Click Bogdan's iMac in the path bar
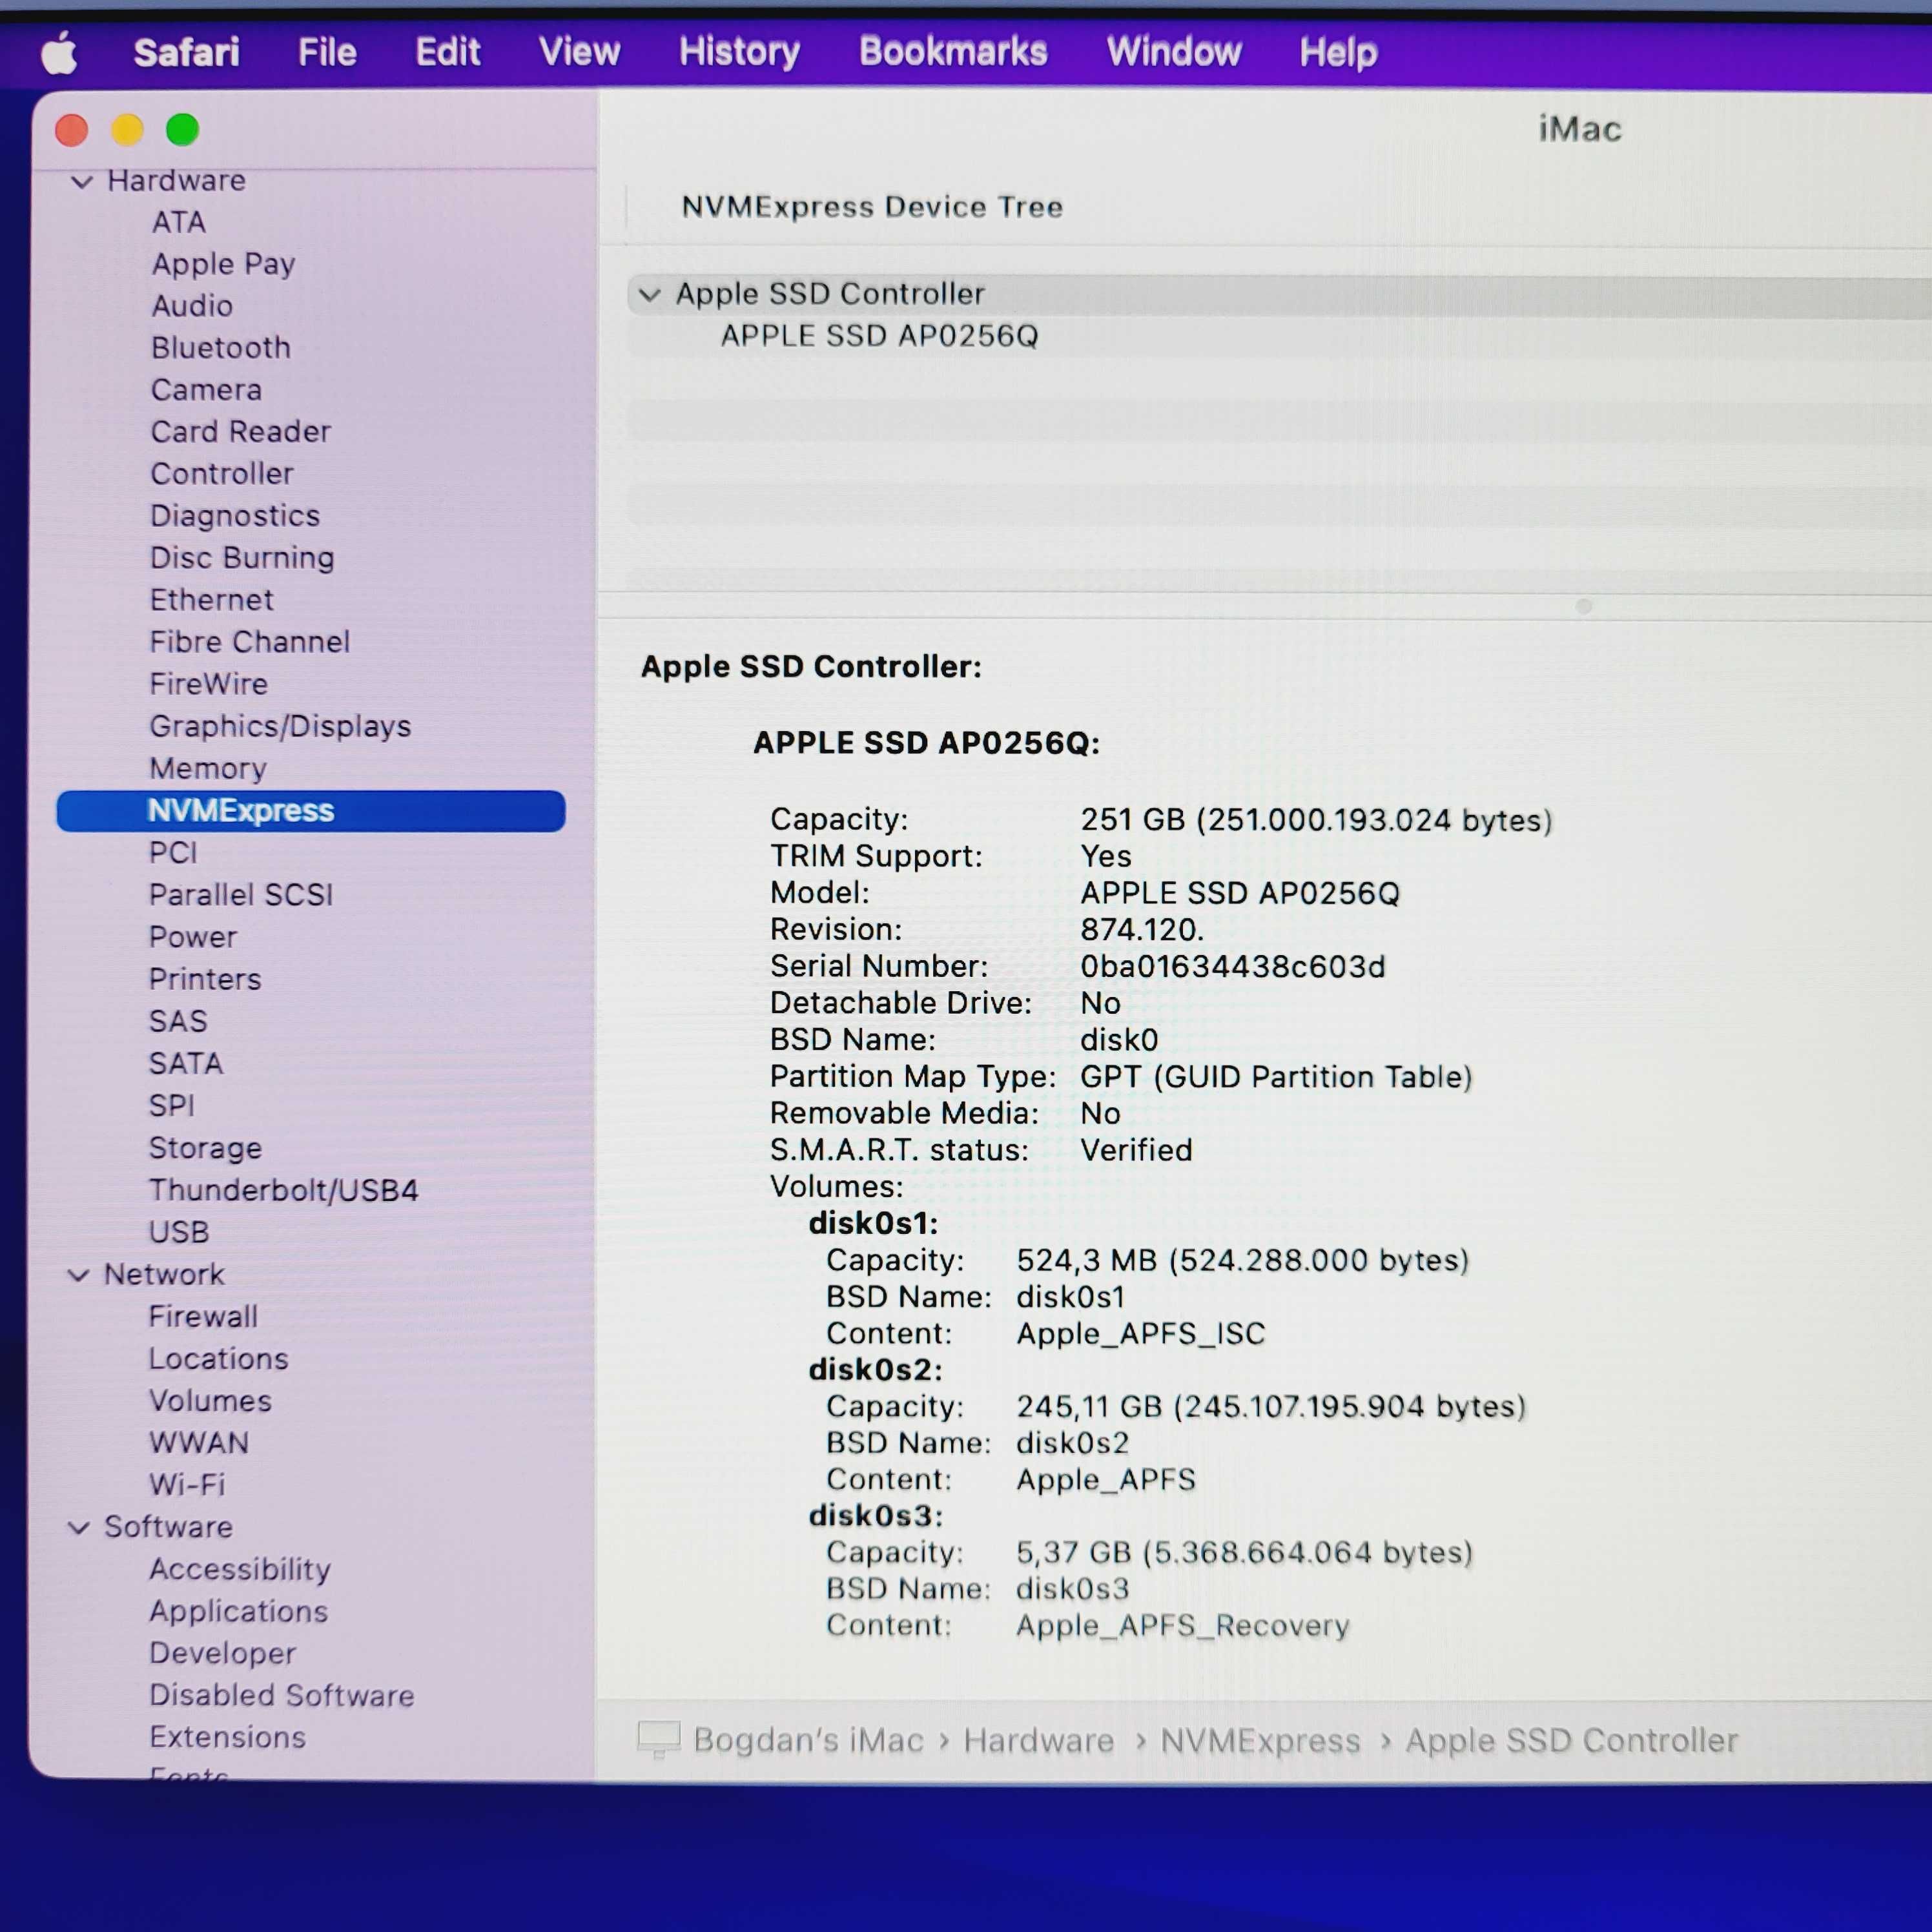Viewport: 1932px width, 1932px height. (x=808, y=1741)
